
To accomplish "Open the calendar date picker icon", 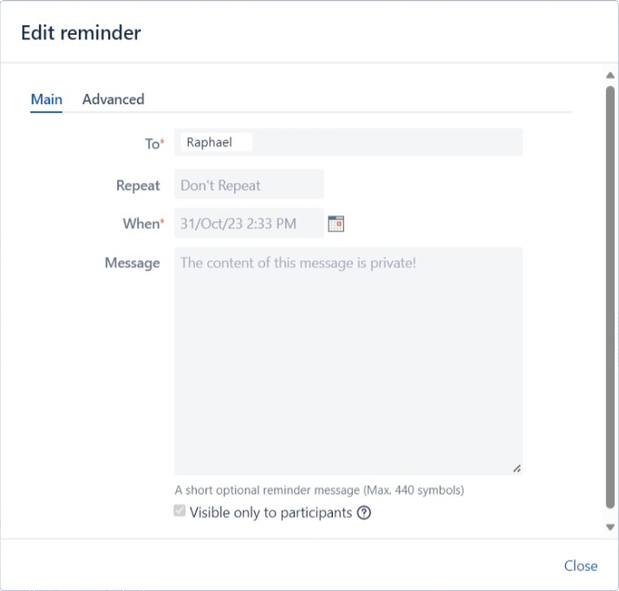I will 336,224.
